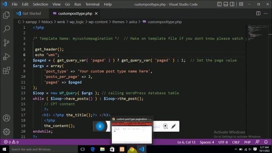Expand astra breadcrumb segment
This screenshot has width=272, height=153.
[133, 22]
